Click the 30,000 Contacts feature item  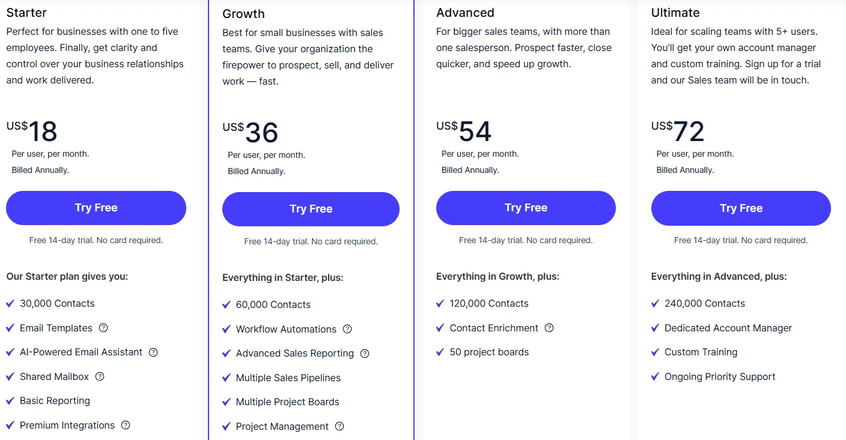[x=57, y=304]
